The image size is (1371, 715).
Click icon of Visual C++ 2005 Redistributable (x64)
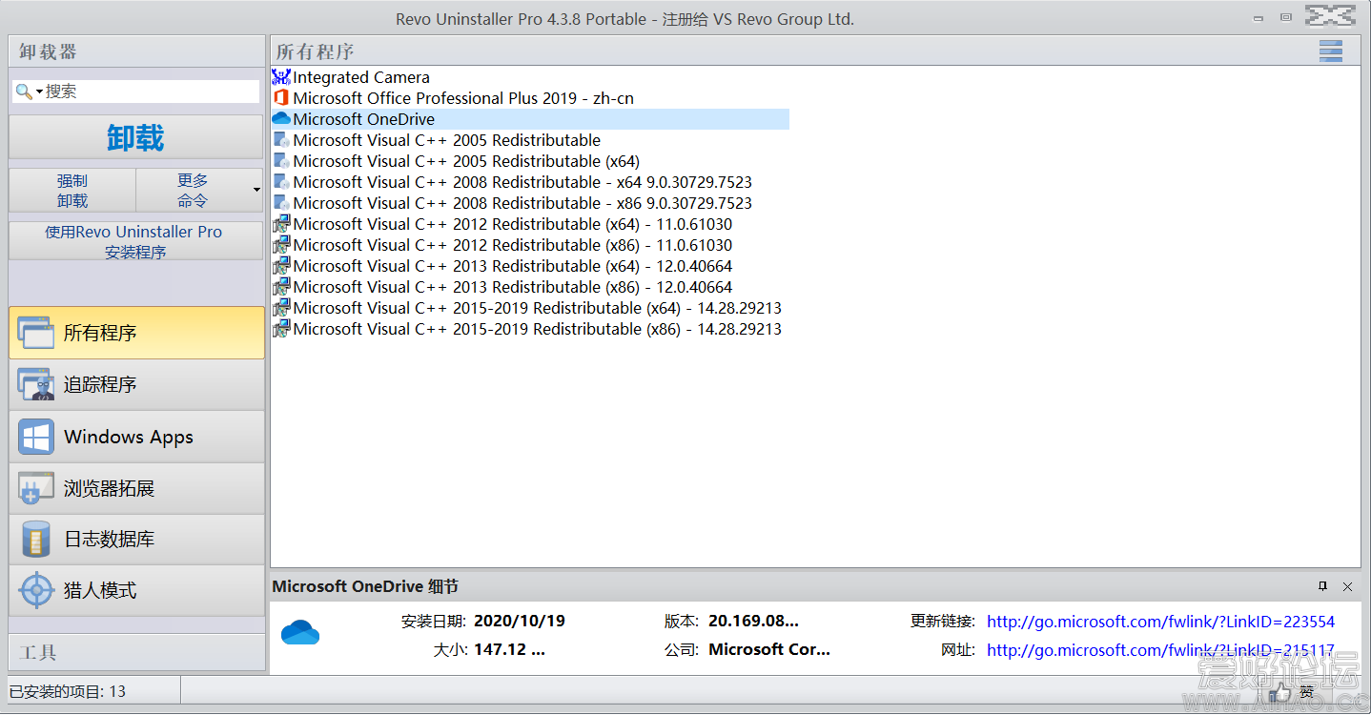281,161
